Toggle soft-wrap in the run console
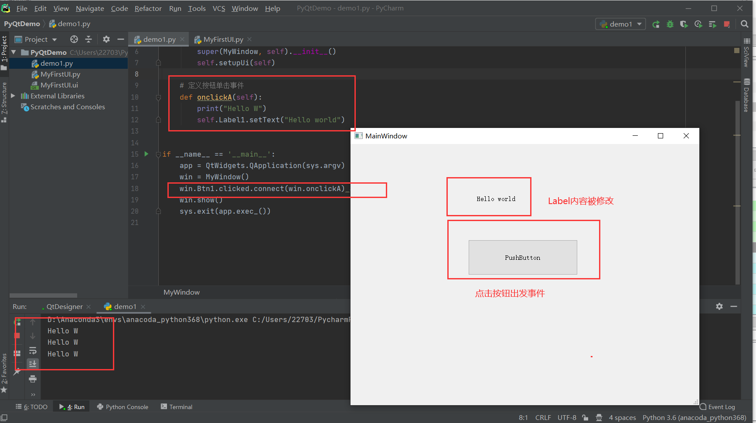The width and height of the screenshot is (756, 423). 33,351
